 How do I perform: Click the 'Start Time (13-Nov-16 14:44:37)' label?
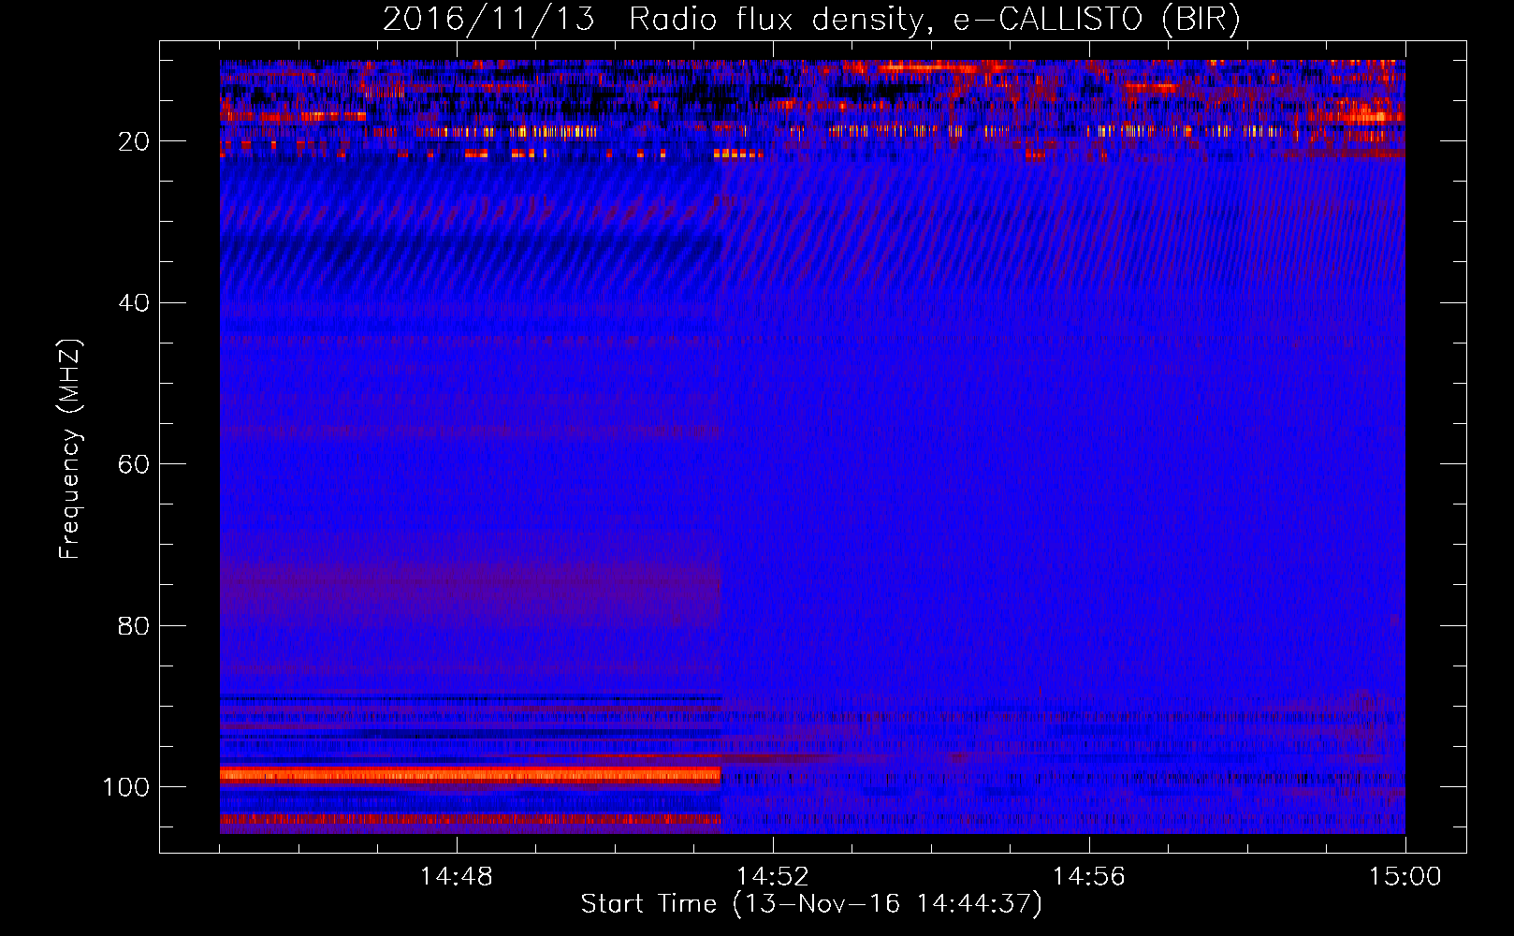point(811,904)
